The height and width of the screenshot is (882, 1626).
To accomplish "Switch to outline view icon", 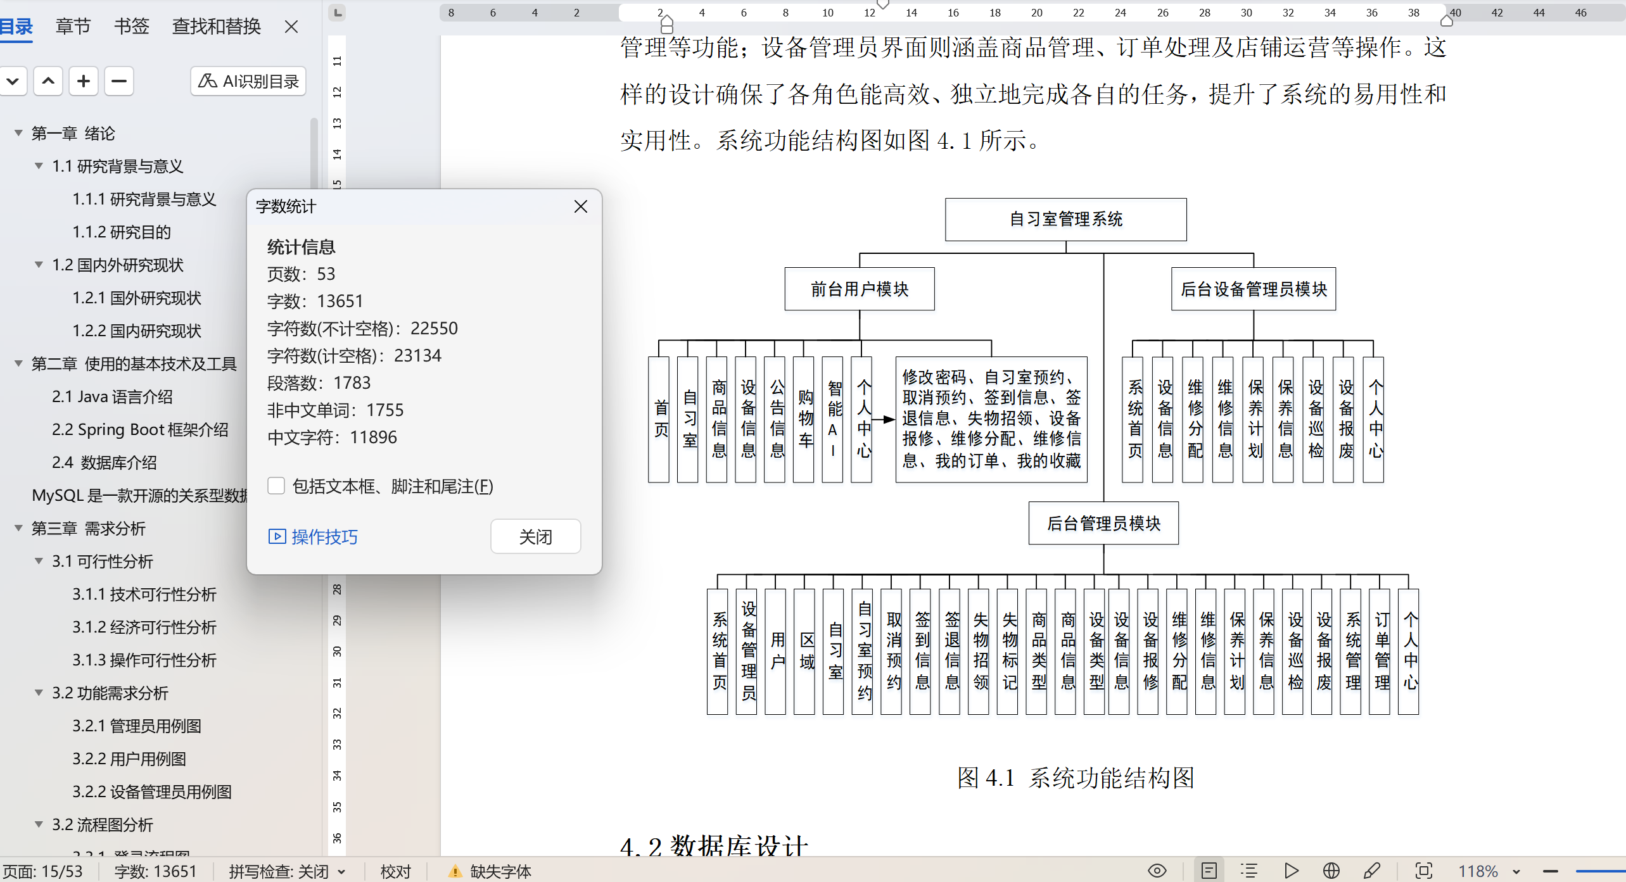I will [1248, 871].
